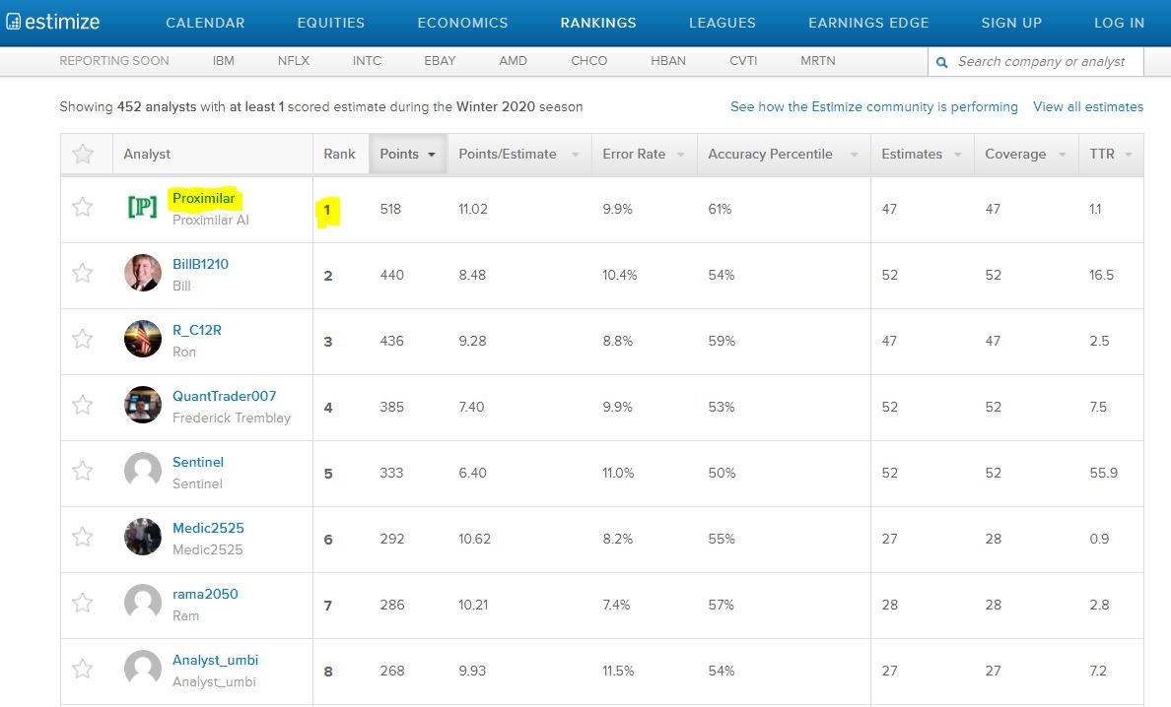The width and height of the screenshot is (1171, 707).
Task: Open Analyst_umbi's default avatar
Action: (143, 669)
